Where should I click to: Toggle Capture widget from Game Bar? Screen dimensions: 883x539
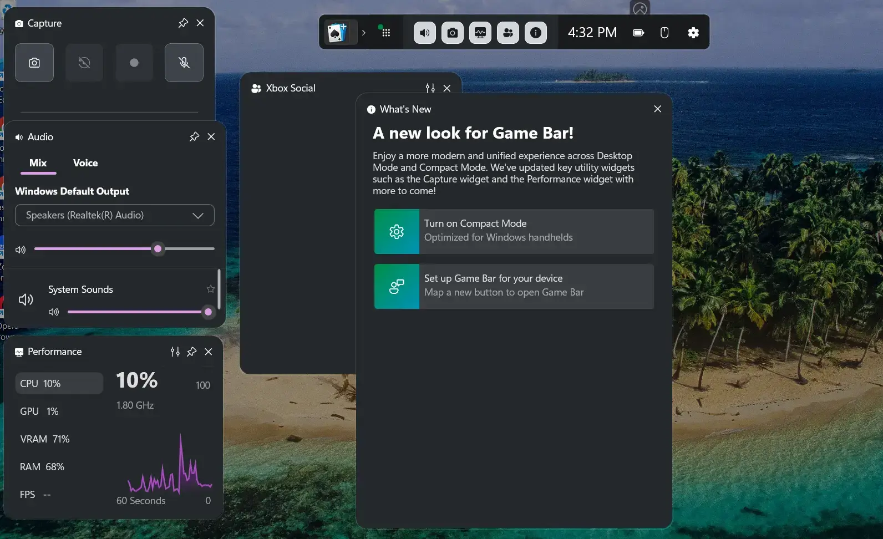453,33
